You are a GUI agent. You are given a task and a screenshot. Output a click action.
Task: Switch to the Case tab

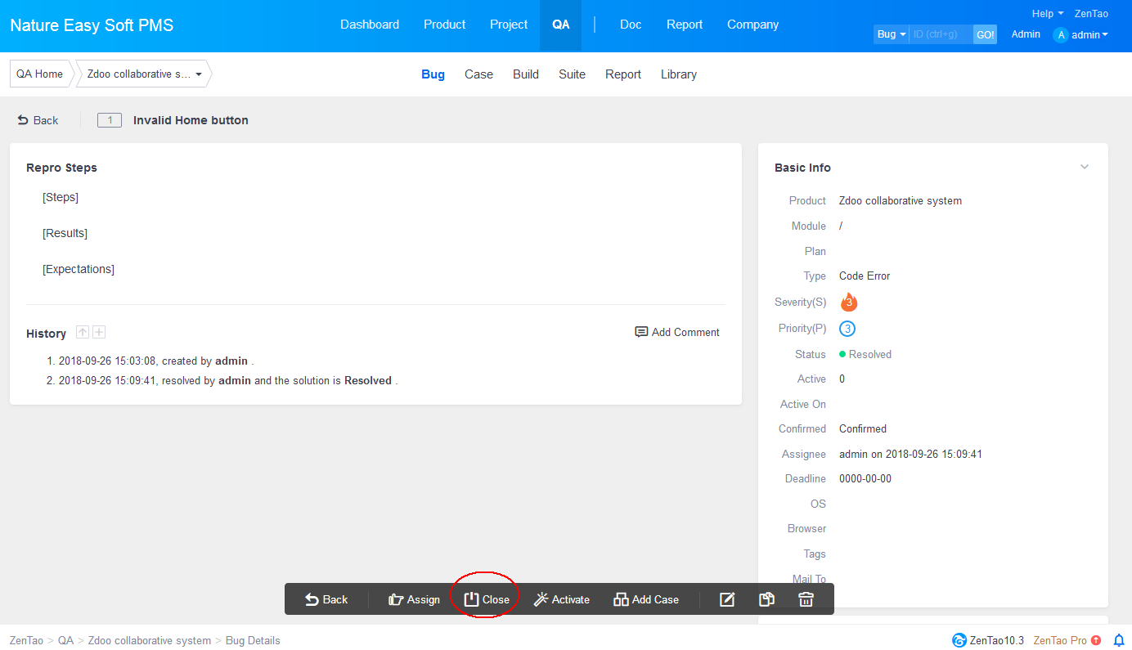pos(478,74)
